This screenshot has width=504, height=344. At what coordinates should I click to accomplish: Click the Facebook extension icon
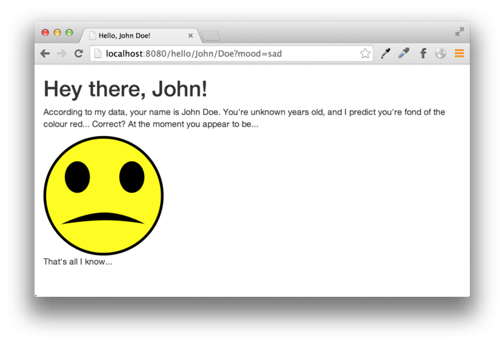point(423,54)
